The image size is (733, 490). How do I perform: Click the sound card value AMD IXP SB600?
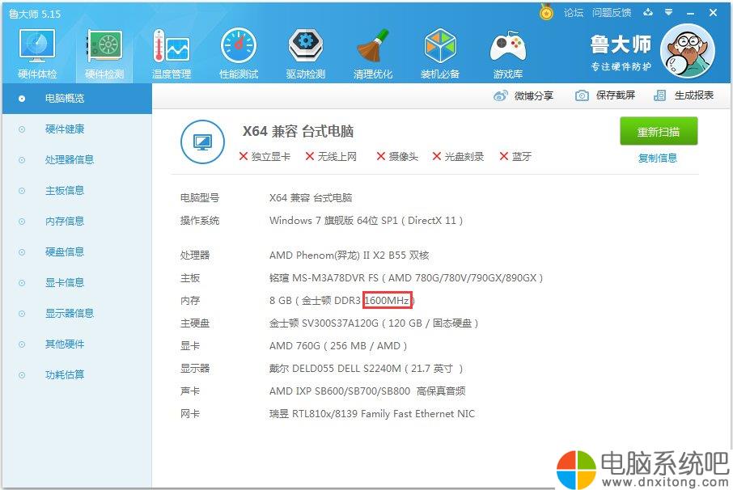[x=367, y=391]
